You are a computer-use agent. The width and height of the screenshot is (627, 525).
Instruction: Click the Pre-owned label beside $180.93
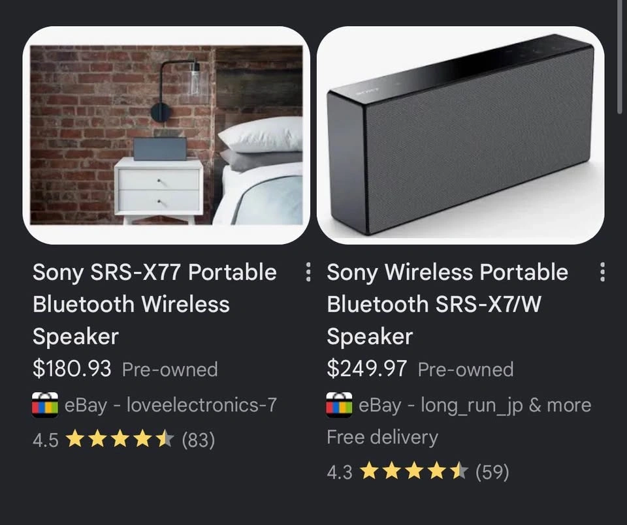point(170,370)
